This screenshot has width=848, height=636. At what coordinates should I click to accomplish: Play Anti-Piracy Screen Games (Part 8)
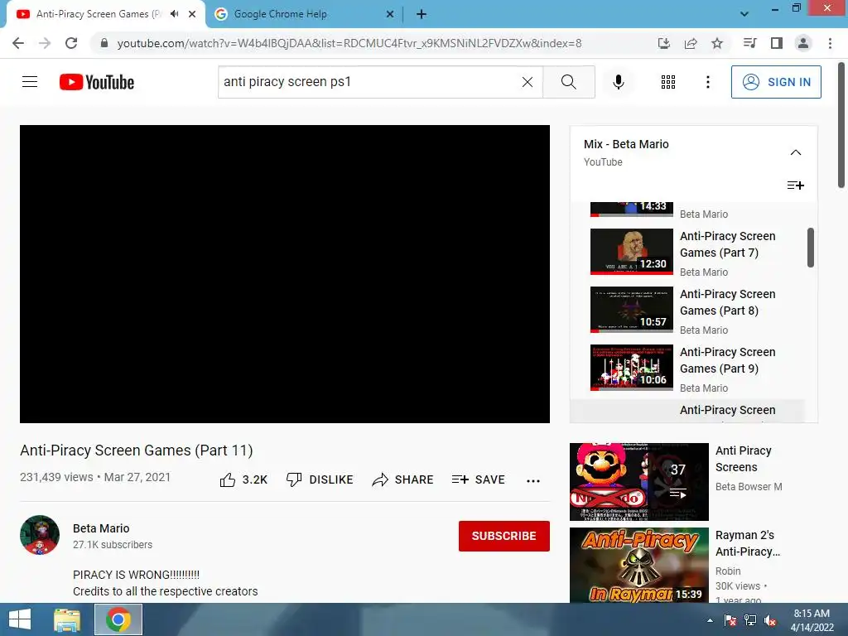coord(632,310)
